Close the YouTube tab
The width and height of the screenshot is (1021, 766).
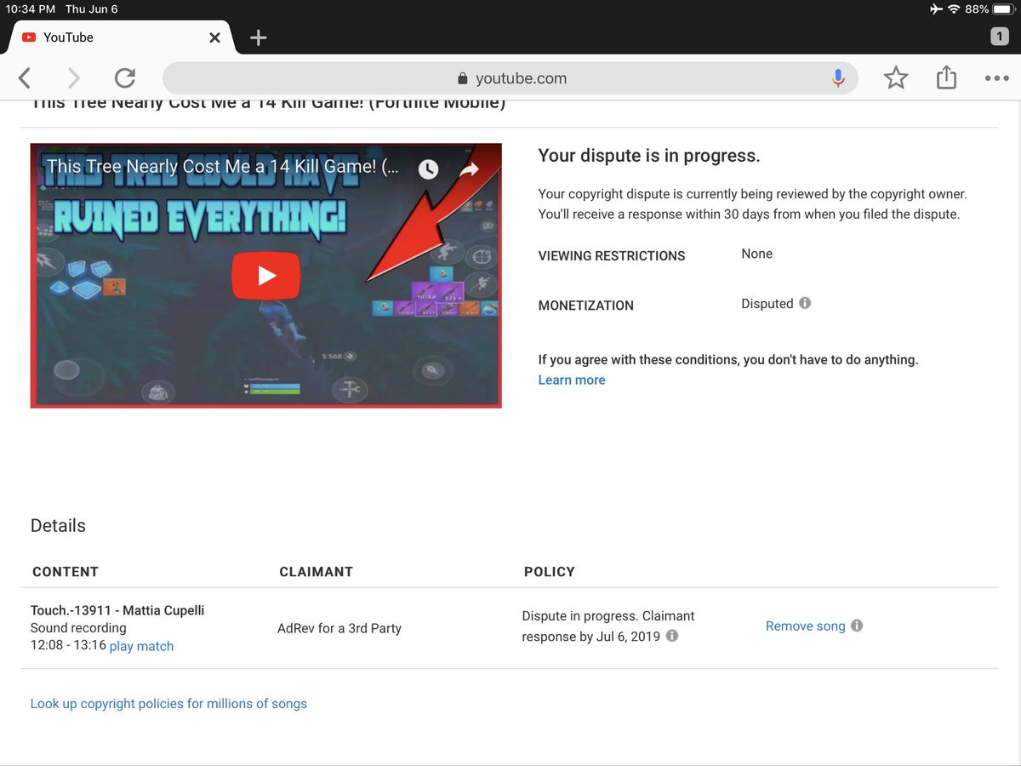pyautogui.click(x=214, y=37)
